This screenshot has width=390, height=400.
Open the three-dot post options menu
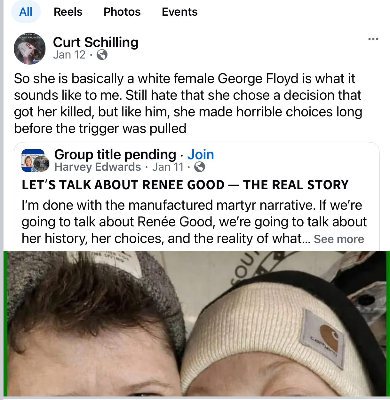click(373, 39)
